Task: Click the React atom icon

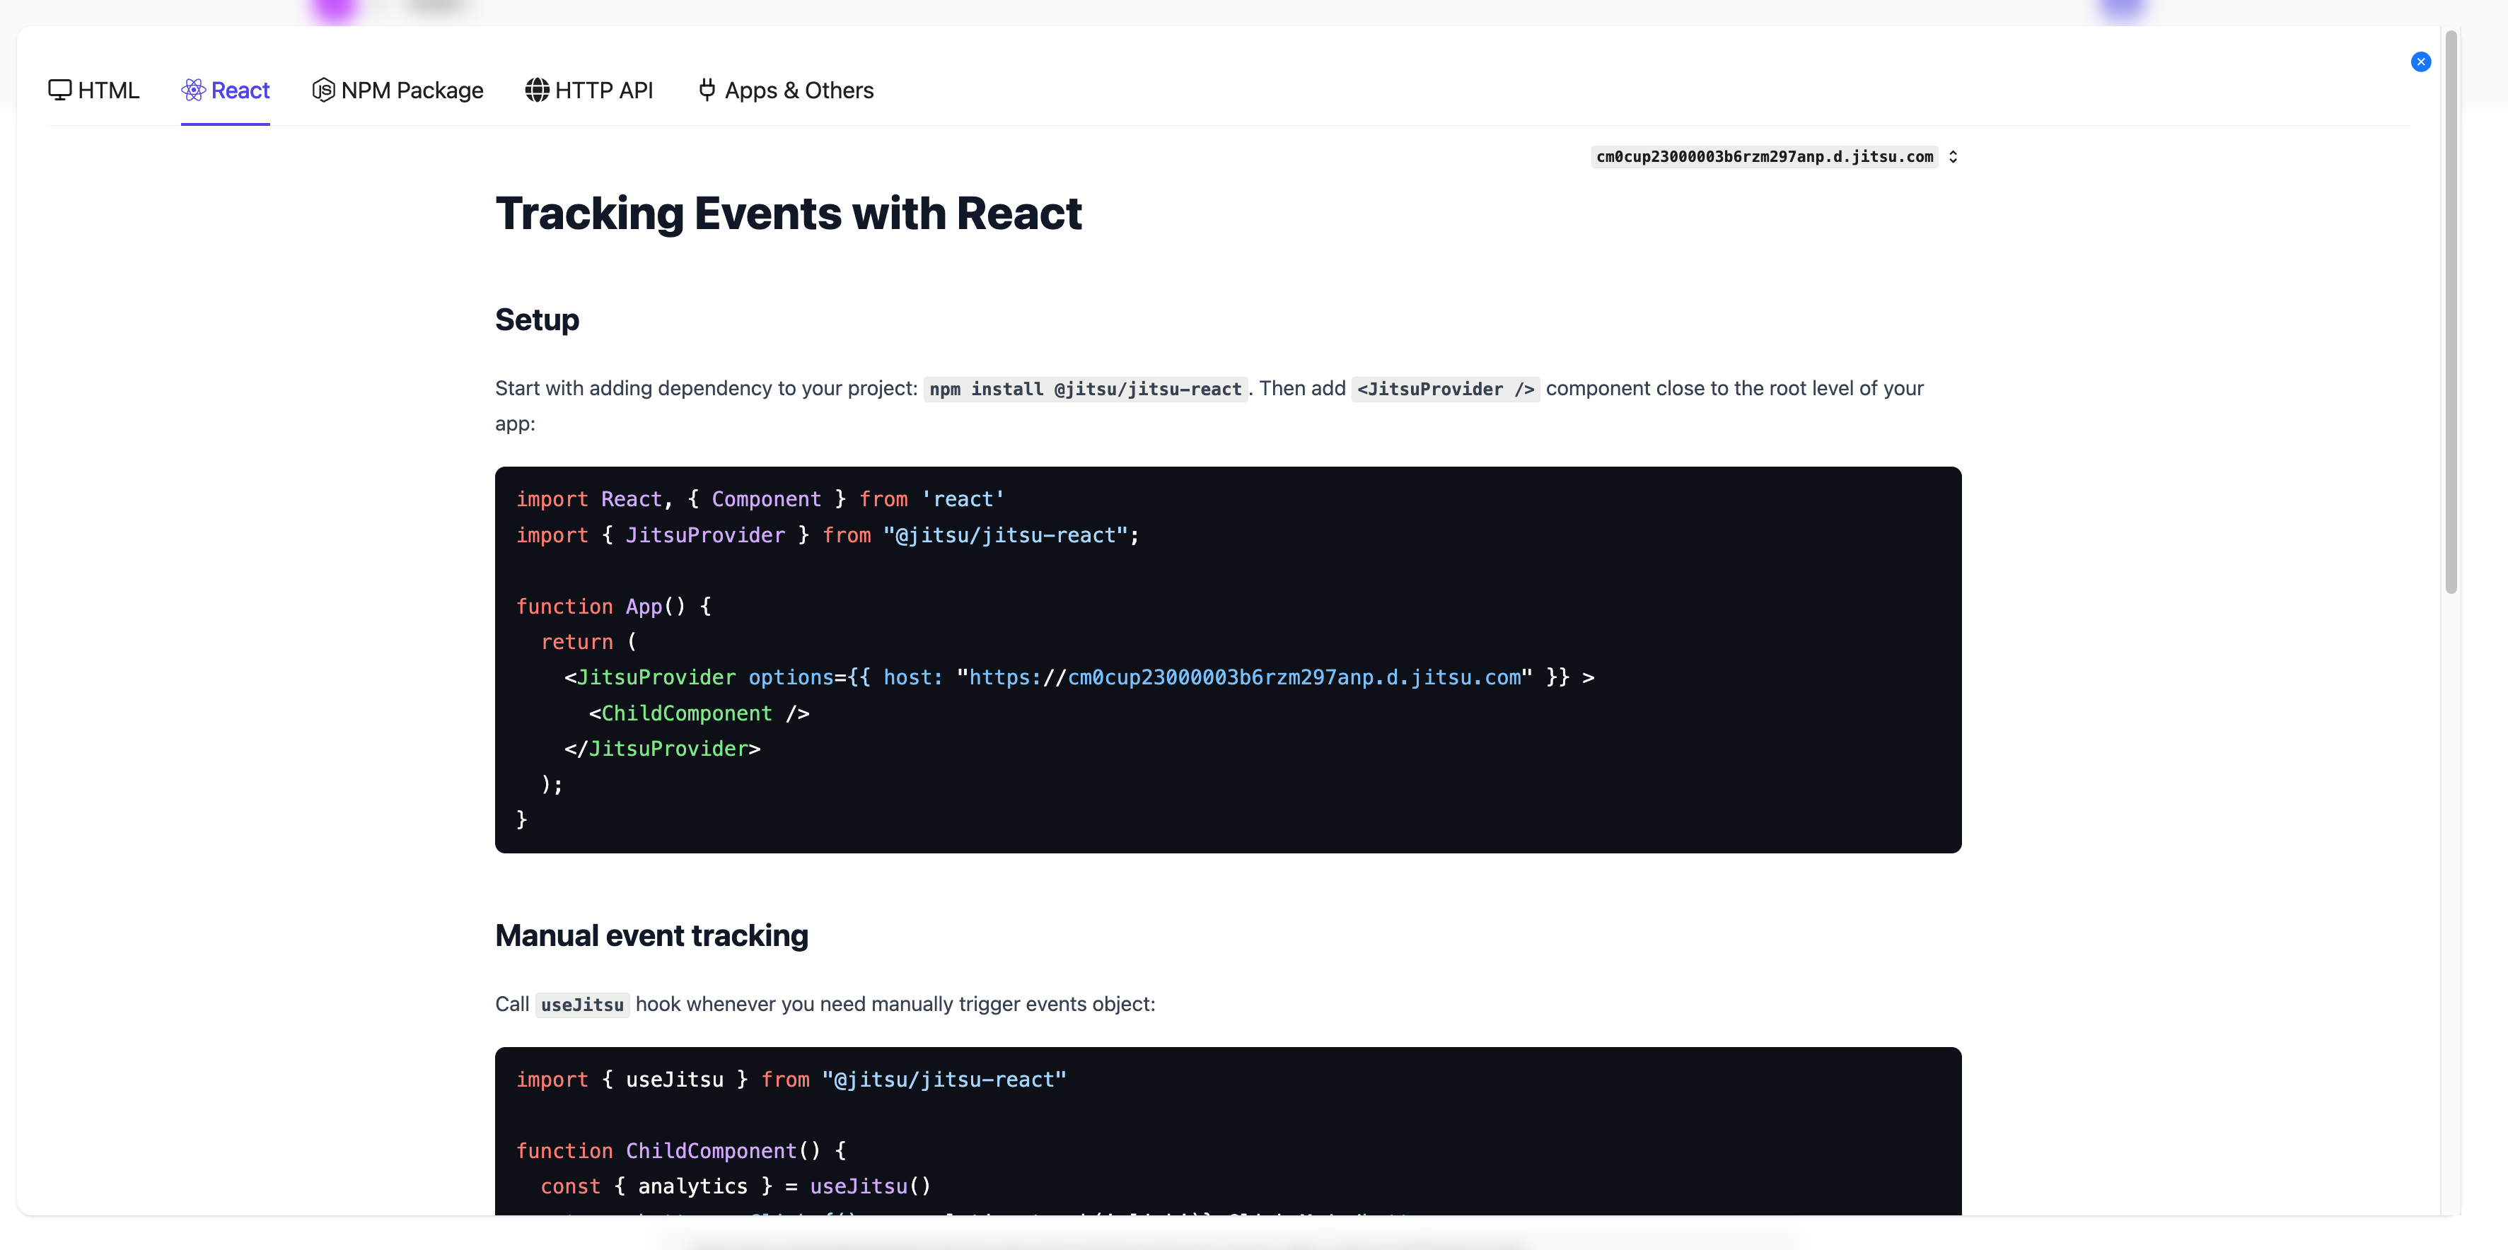Action: point(194,90)
